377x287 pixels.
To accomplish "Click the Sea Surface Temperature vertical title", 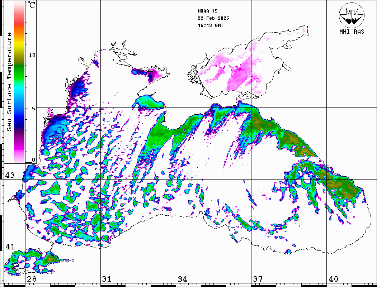I will (9, 82).
